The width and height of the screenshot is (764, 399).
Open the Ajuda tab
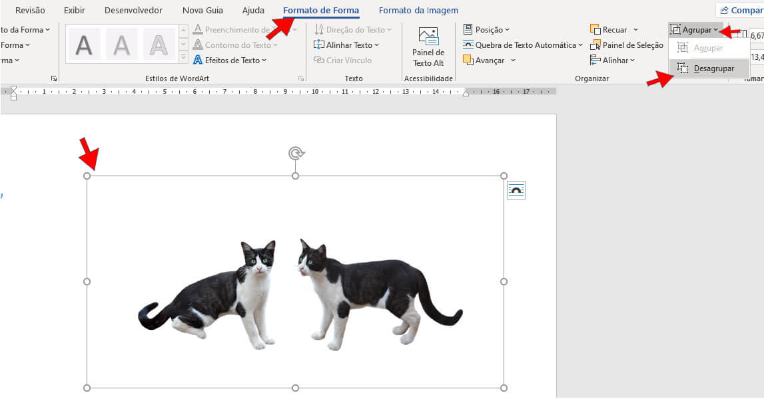[x=253, y=10]
